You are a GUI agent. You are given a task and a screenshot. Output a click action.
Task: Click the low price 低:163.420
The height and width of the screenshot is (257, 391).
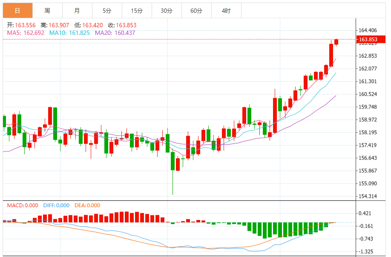point(89,25)
